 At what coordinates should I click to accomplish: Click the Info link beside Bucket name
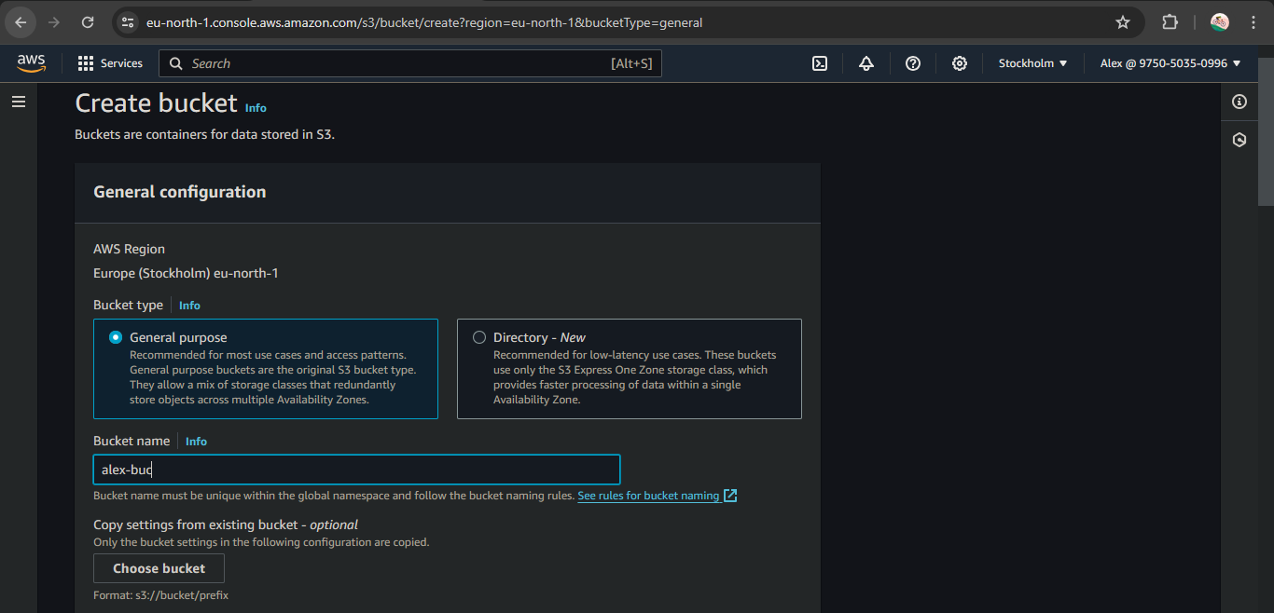tap(196, 442)
